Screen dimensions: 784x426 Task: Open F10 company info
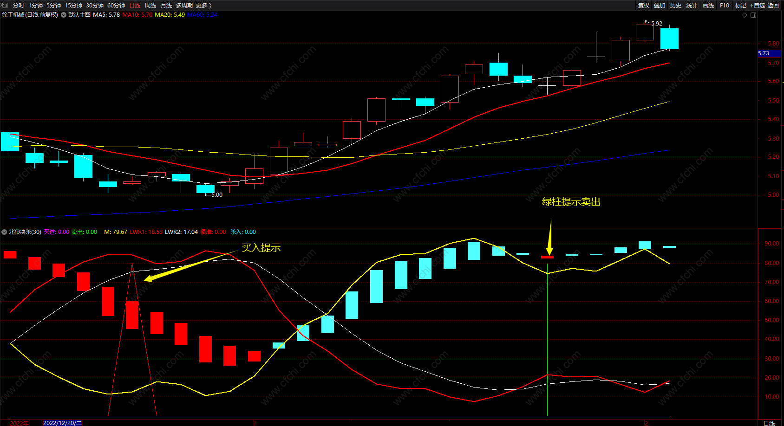point(725,6)
